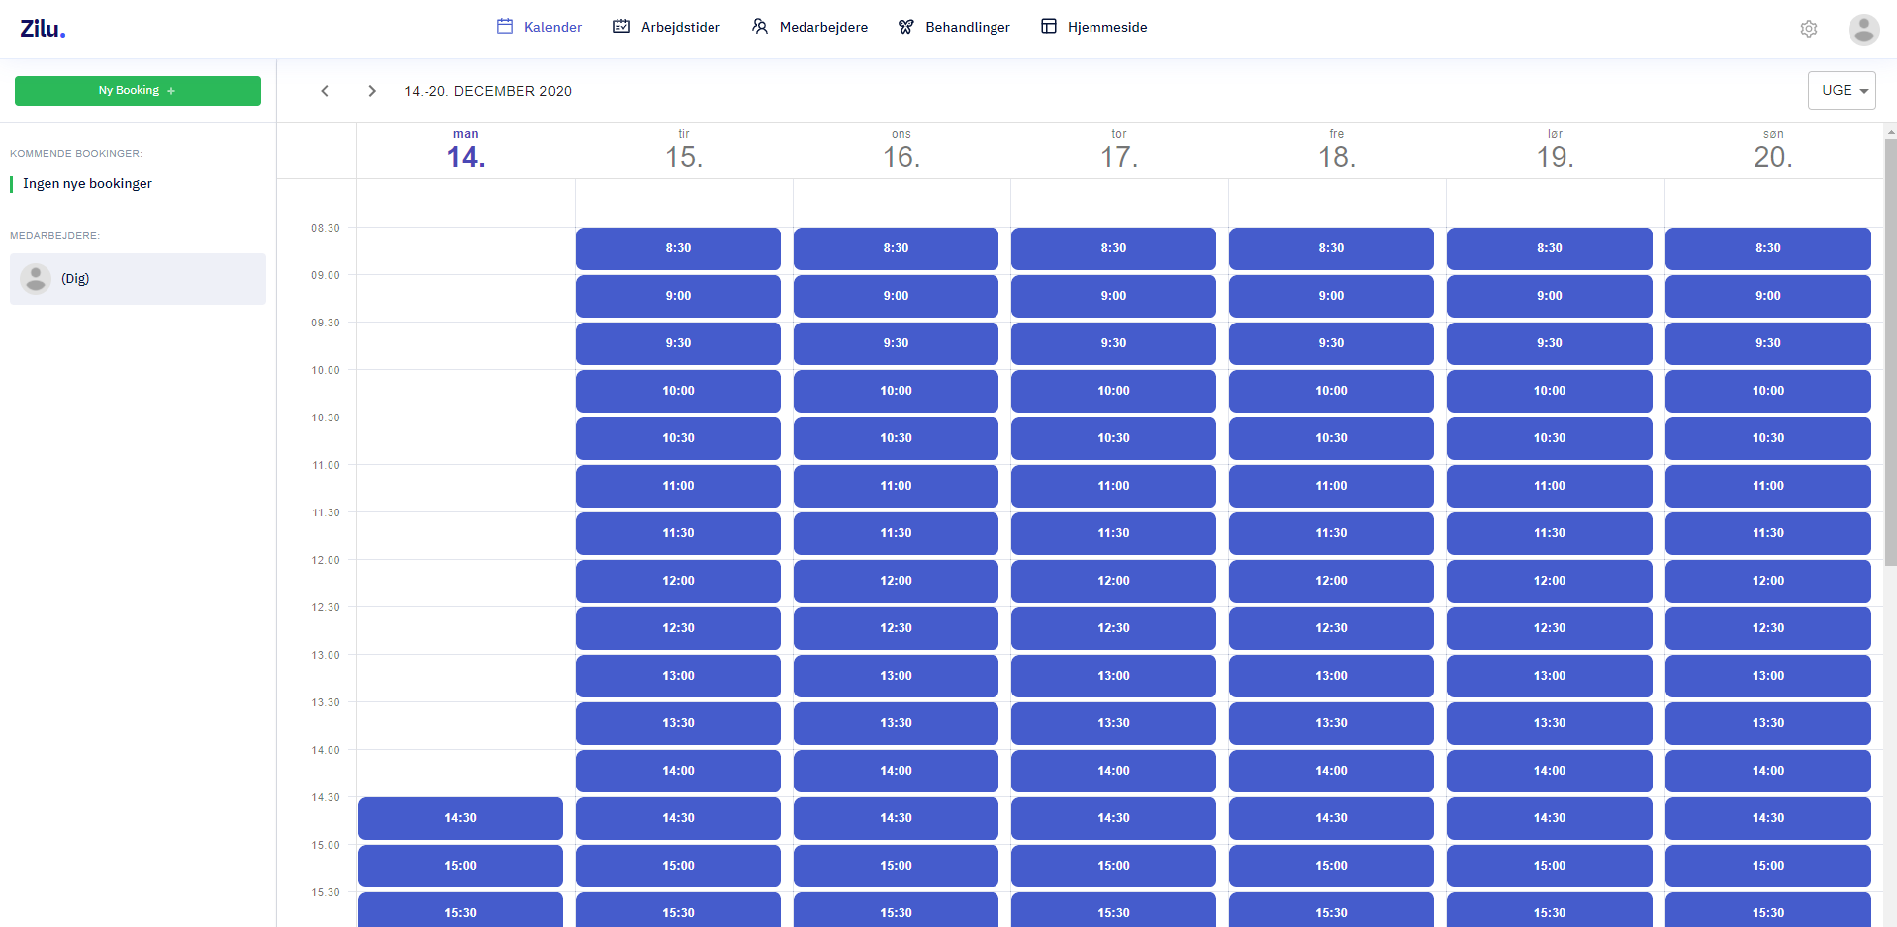The width and height of the screenshot is (1897, 927).
Task: Book the 14:30 slot on Monday 14
Action: 460,818
